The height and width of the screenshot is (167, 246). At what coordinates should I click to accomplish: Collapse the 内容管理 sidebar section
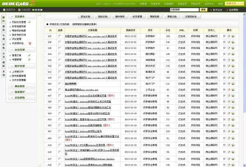pos(21,50)
